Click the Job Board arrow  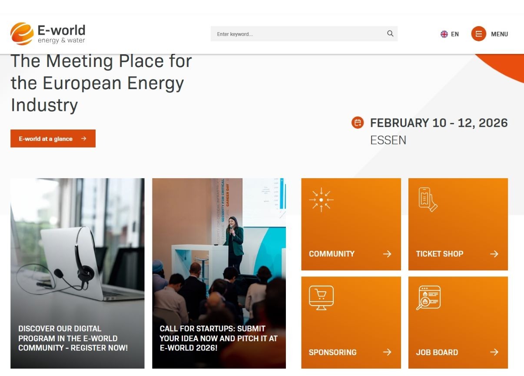click(x=495, y=353)
